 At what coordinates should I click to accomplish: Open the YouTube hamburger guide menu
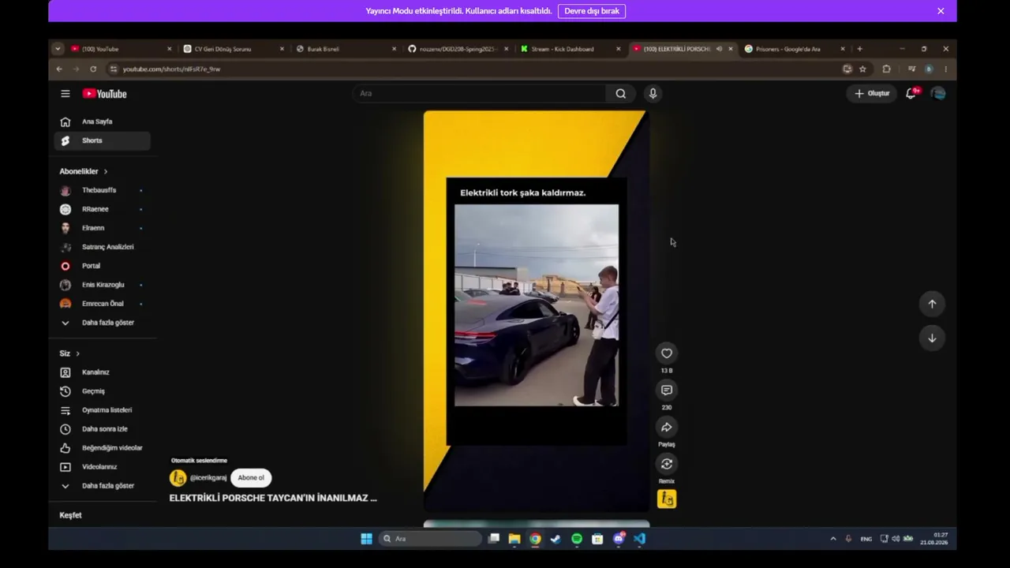pyautogui.click(x=65, y=94)
